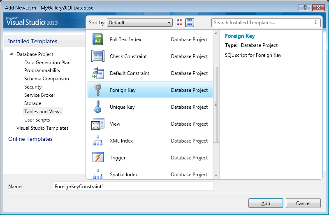
Task: Select Tables and Views category
Action: tap(43, 111)
